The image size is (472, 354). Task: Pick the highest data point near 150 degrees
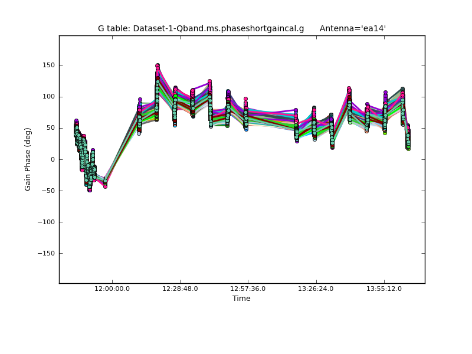158,66
